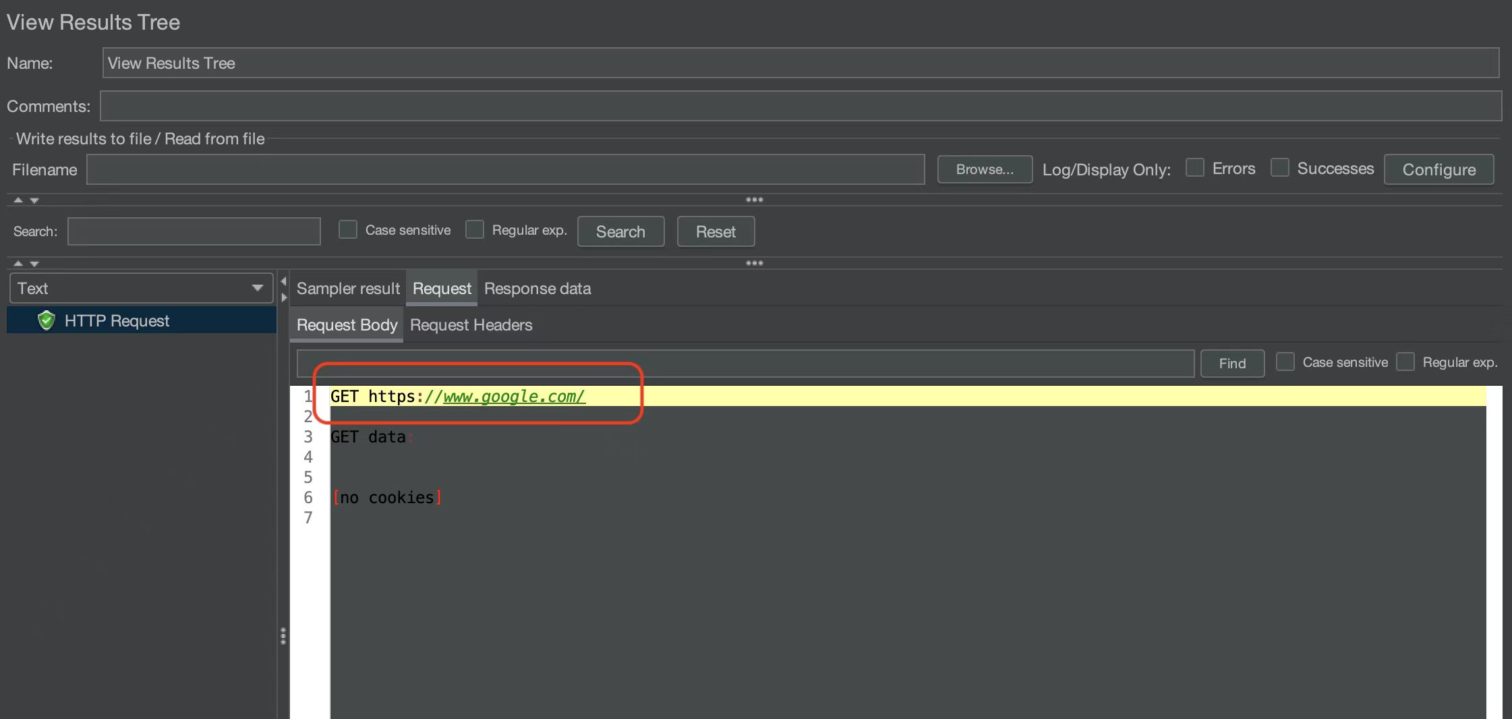Click into the Filename input field
1512x719 pixels.
tap(505, 169)
